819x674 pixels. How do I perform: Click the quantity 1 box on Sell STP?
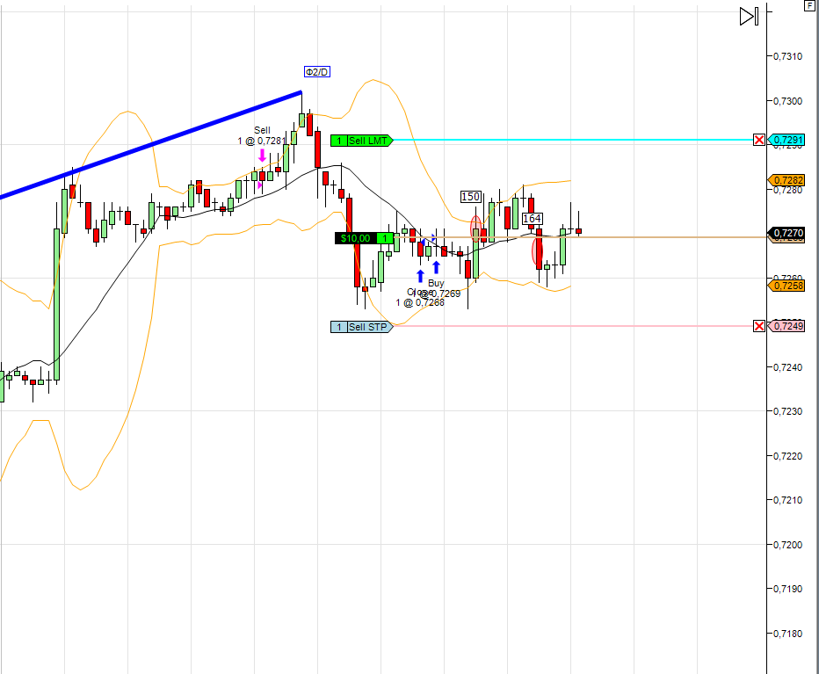[339, 327]
